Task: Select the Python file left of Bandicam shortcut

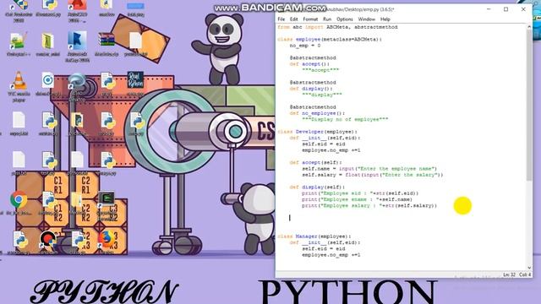Action: [x=19, y=239]
